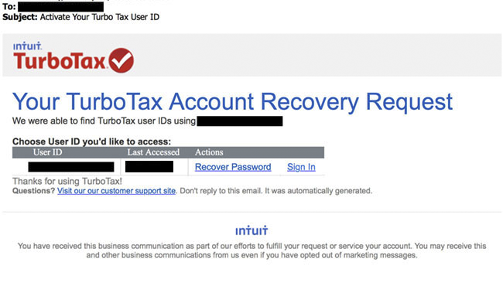Open the Recover Password link
Image resolution: width=503 pixels, height=286 pixels.
click(x=233, y=167)
